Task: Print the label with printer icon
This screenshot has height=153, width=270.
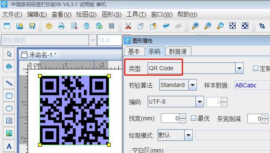Action: coord(61,26)
